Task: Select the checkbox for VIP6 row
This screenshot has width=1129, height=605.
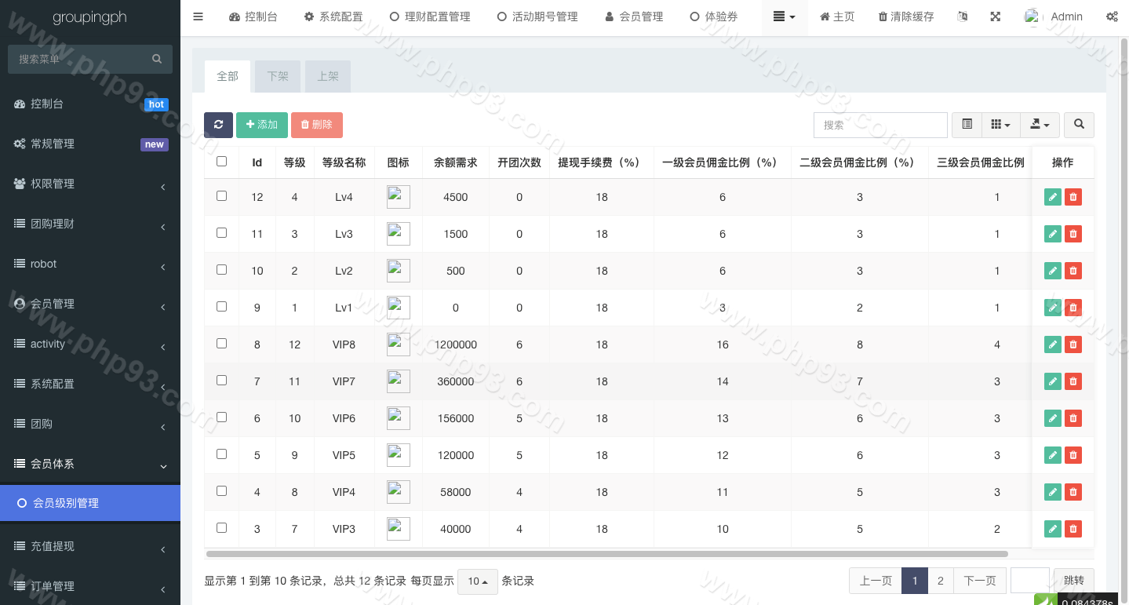Action: pyautogui.click(x=221, y=417)
